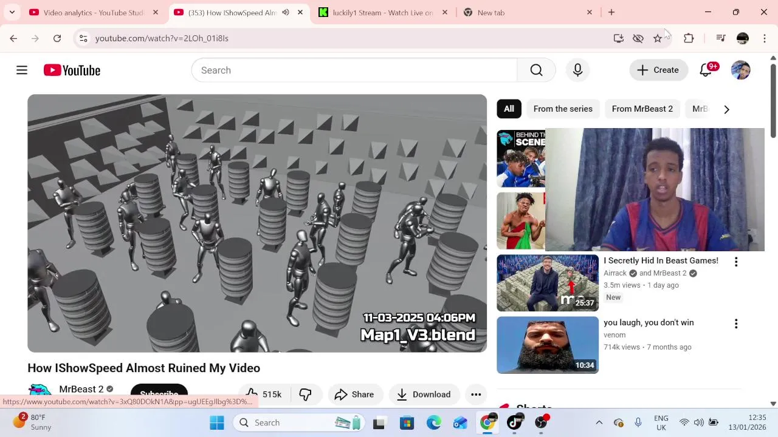This screenshot has width=778, height=437.
Task: Open a new browser tab
Action: click(x=611, y=12)
